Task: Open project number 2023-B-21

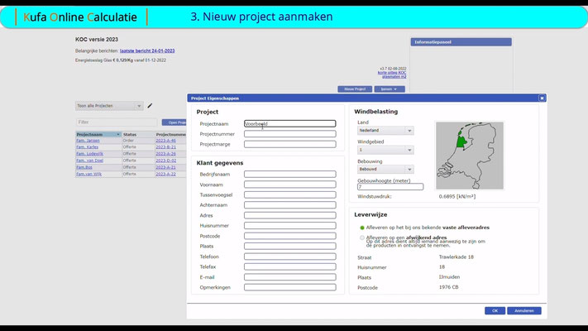Action: point(165,147)
